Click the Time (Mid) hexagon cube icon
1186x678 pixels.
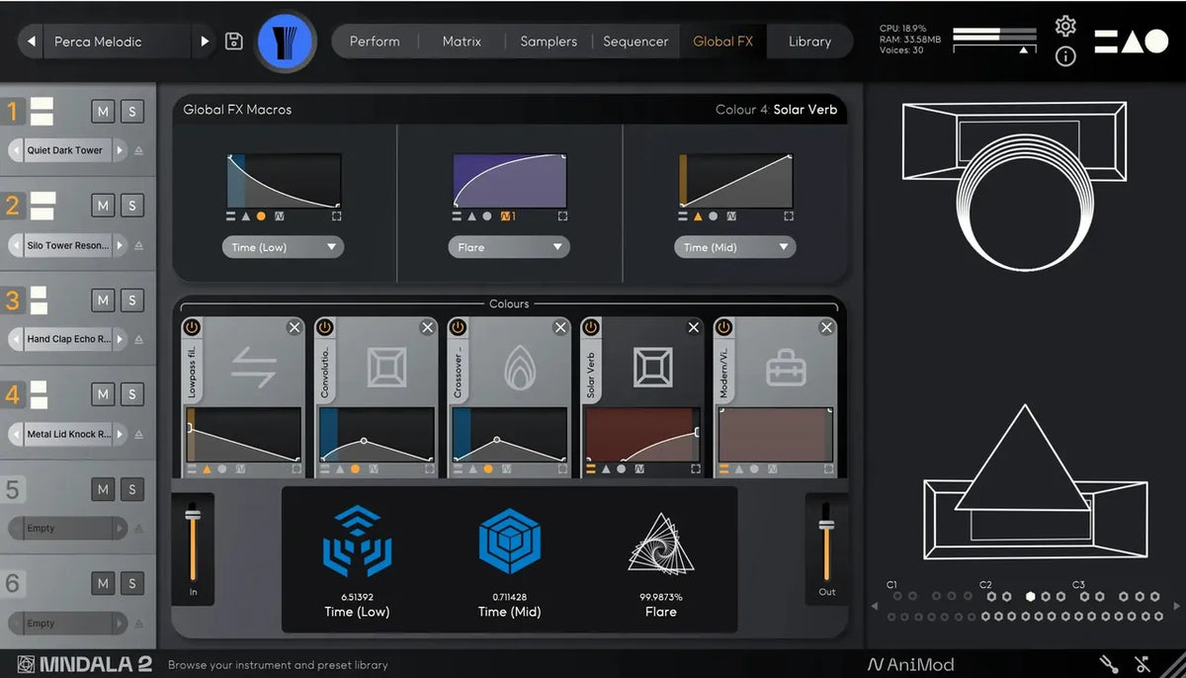(510, 542)
